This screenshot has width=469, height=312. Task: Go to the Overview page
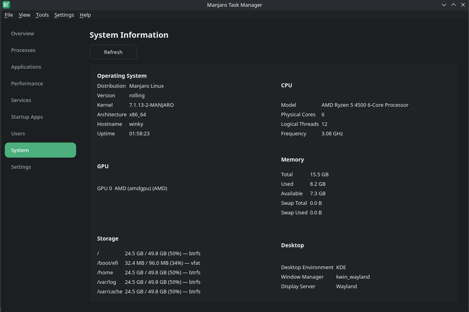point(40,33)
